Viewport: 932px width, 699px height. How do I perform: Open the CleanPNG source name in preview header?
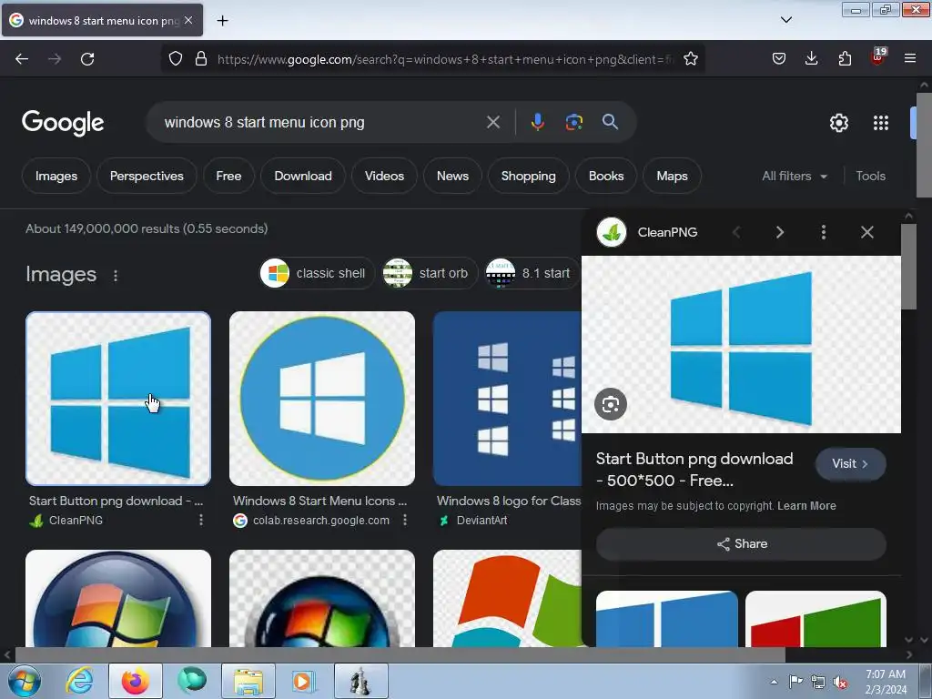(x=667, y=232)
